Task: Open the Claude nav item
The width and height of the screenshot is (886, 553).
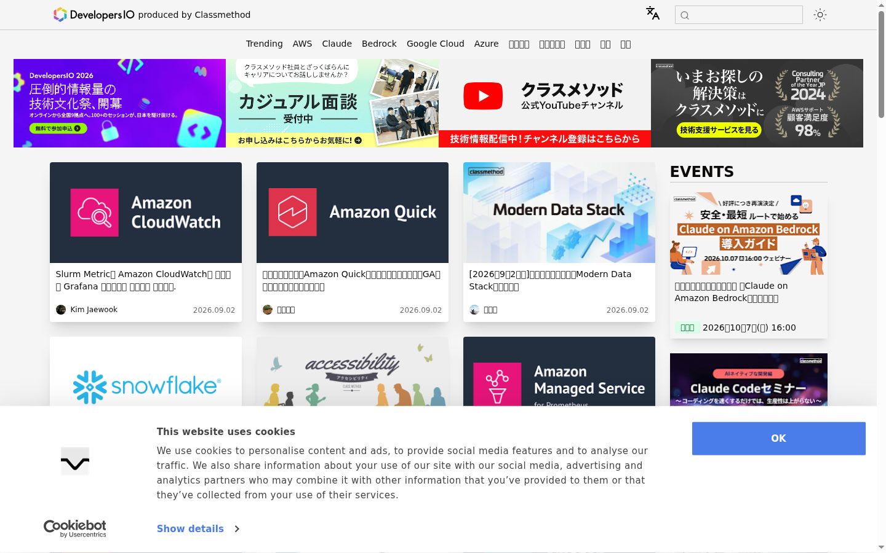Action: [x=337, y=44]
